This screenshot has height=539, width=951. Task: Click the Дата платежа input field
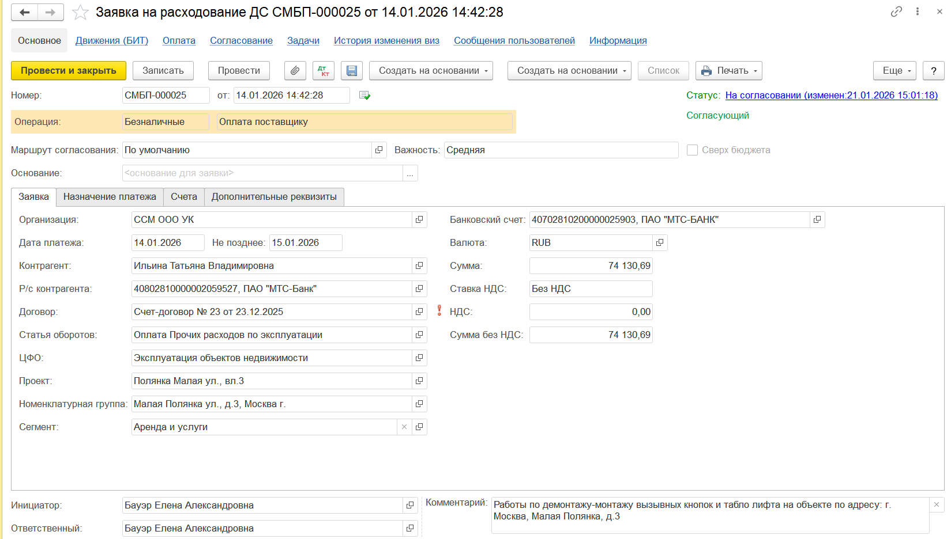pyautogui.click(x=168, y=243)
